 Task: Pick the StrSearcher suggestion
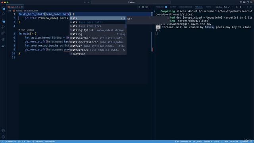click(x=98, y=38)
